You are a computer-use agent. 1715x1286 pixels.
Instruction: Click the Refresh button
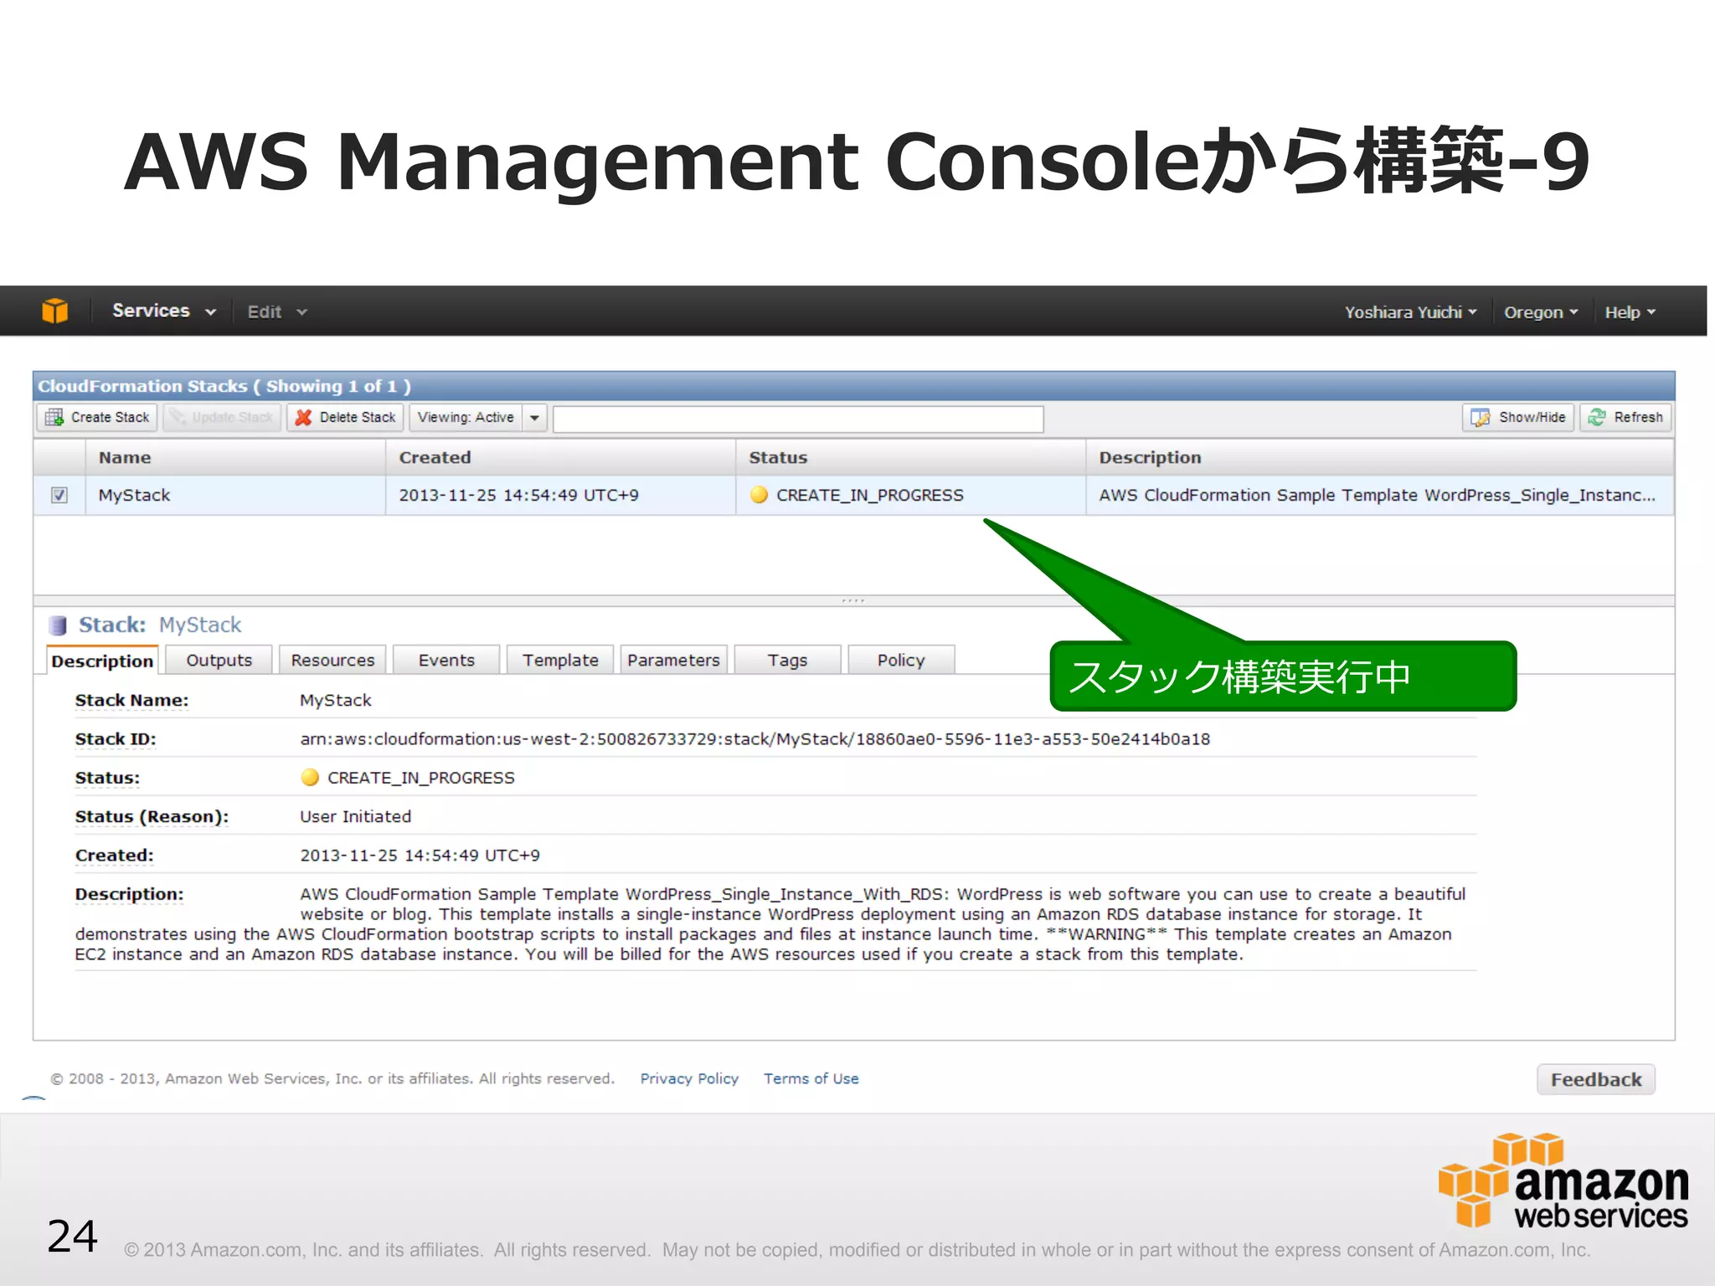pos(1625,417)
